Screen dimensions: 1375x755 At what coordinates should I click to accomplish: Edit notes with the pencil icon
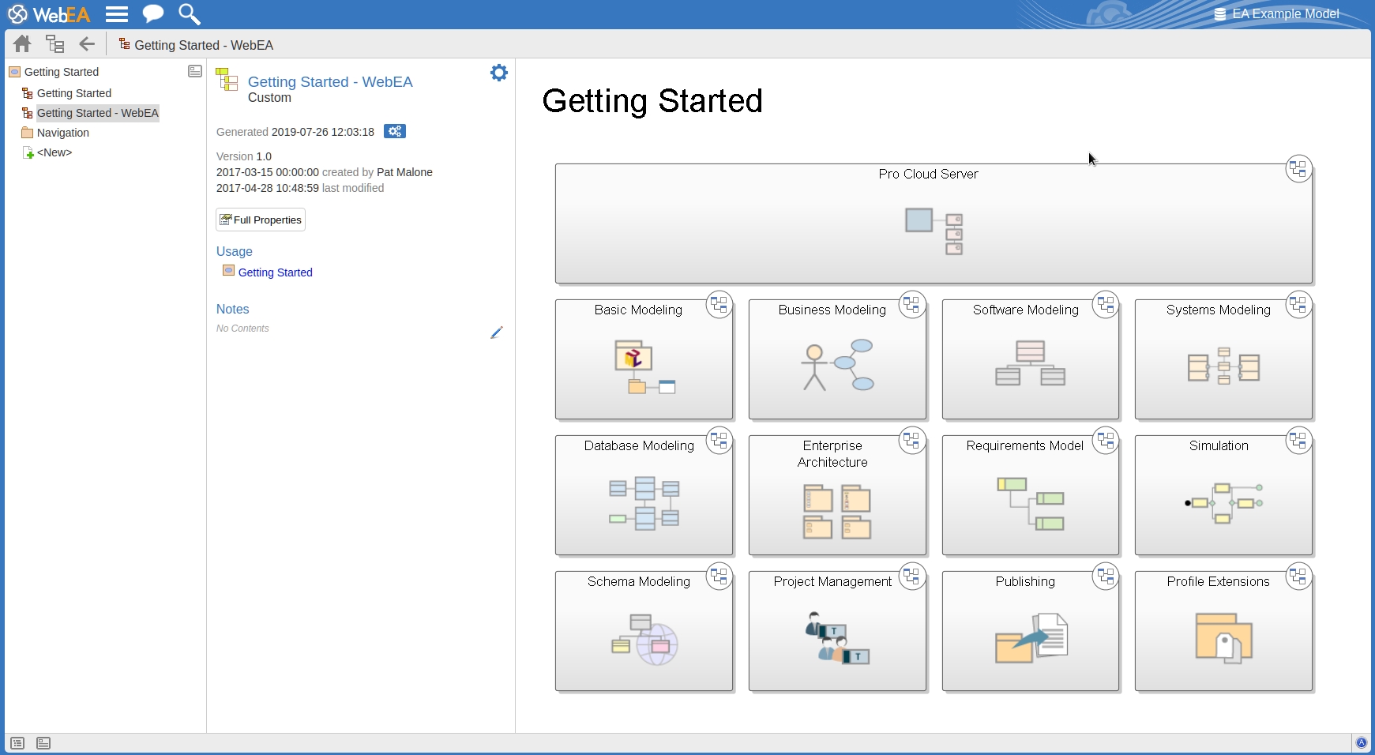(496, 332)
